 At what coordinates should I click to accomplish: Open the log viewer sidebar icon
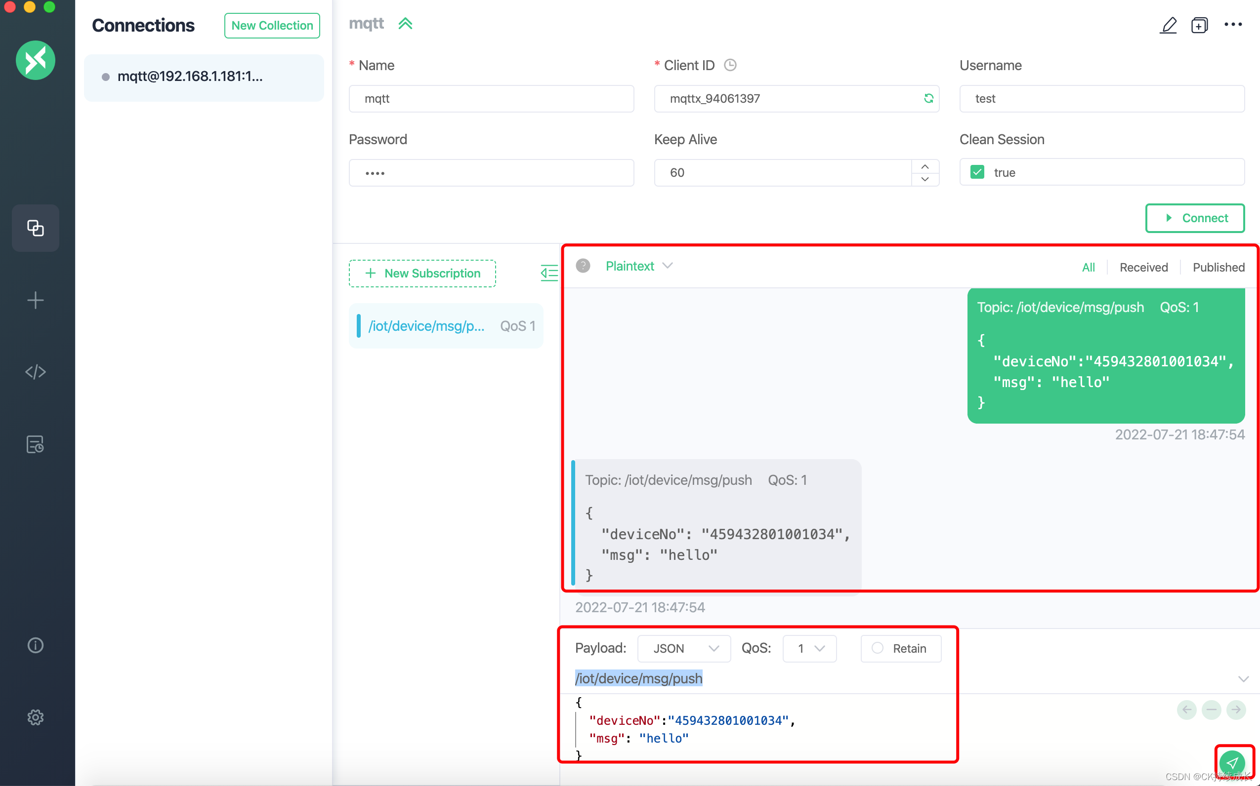pos(36,444)
